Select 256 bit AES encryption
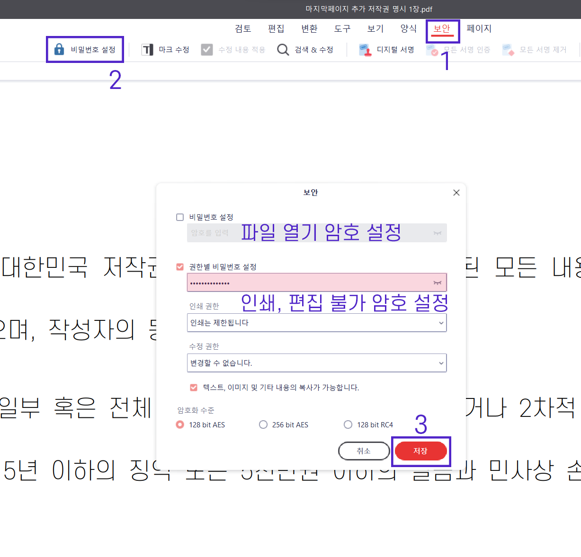 [x=263, y=424]
